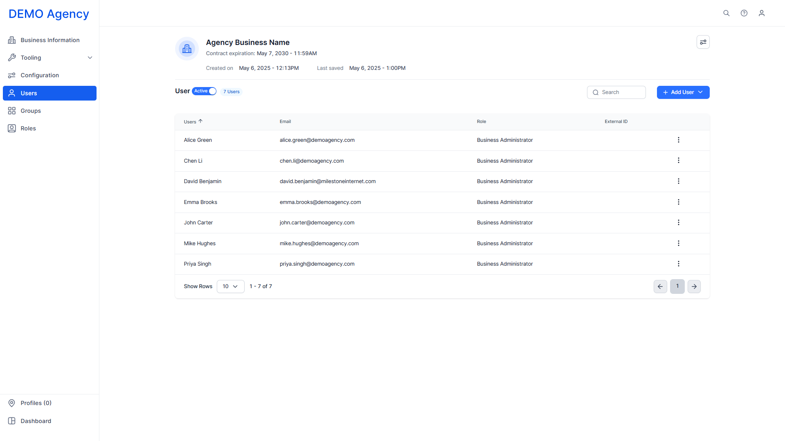
Task: Click the Roles badge icon
Action: 12,128
